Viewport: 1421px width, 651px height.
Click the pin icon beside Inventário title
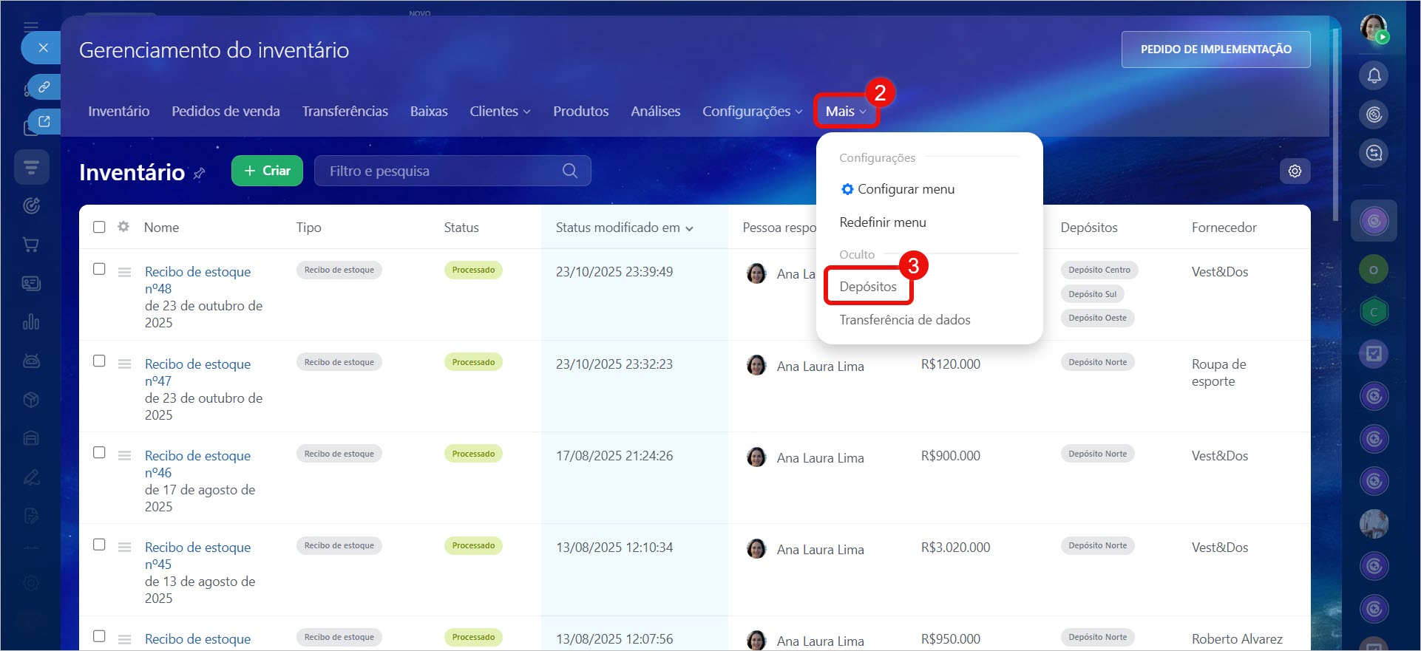tap(199, 174)
